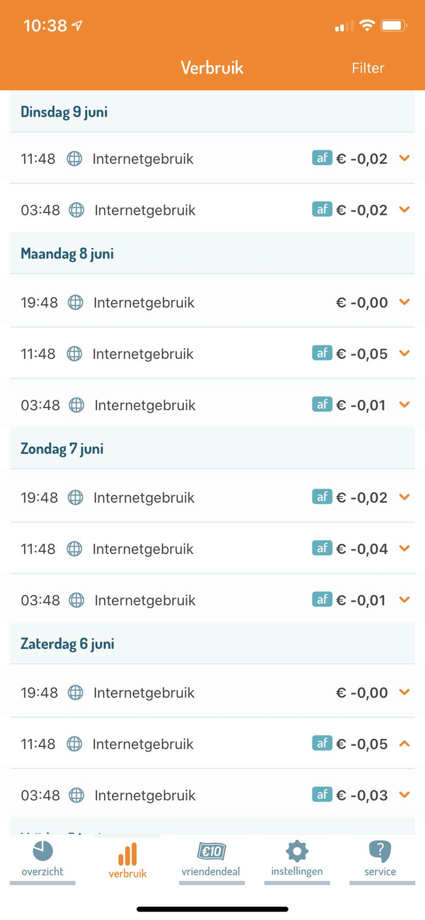Switch to the overzicht tab label

[42, 872]
